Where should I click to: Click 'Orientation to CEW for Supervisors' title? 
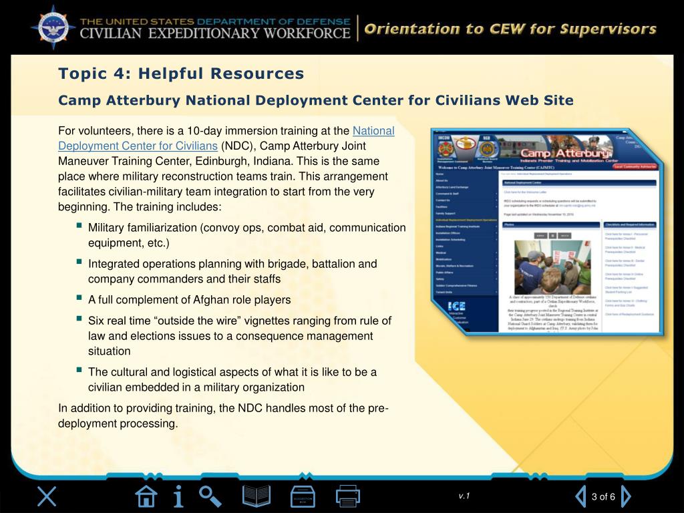(510, 29)
